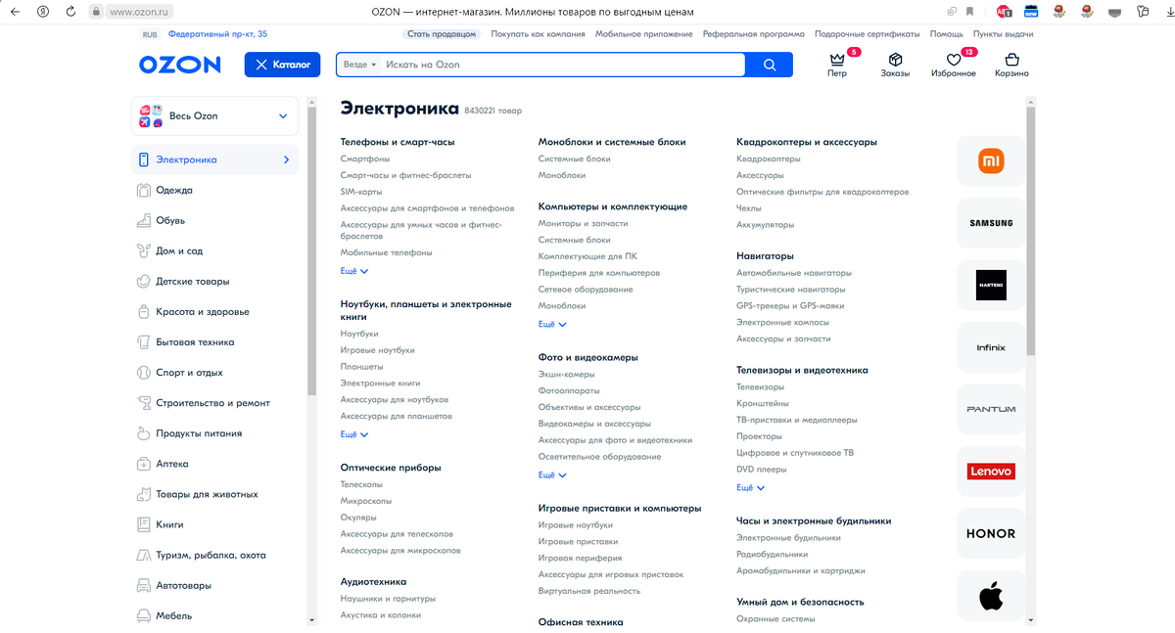Expand the Электроника sidebar chevron
This screenshot has width=1175, height=633.
pyautogui.click(x=286, y=159)
